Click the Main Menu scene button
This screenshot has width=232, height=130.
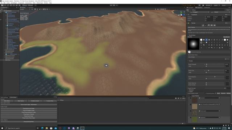pyautogui.click(x=7, y=101)
